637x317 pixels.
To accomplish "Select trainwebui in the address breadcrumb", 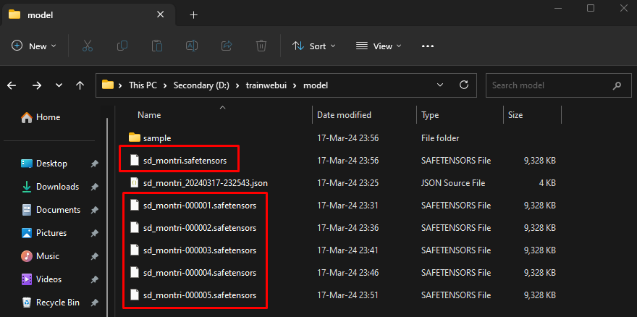I will (263, 85).
